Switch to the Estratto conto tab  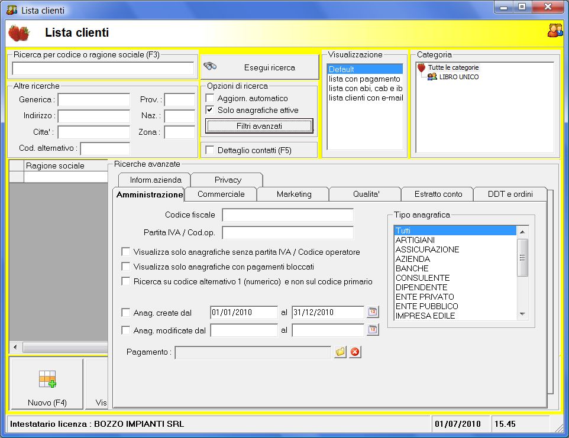(438, 194)
